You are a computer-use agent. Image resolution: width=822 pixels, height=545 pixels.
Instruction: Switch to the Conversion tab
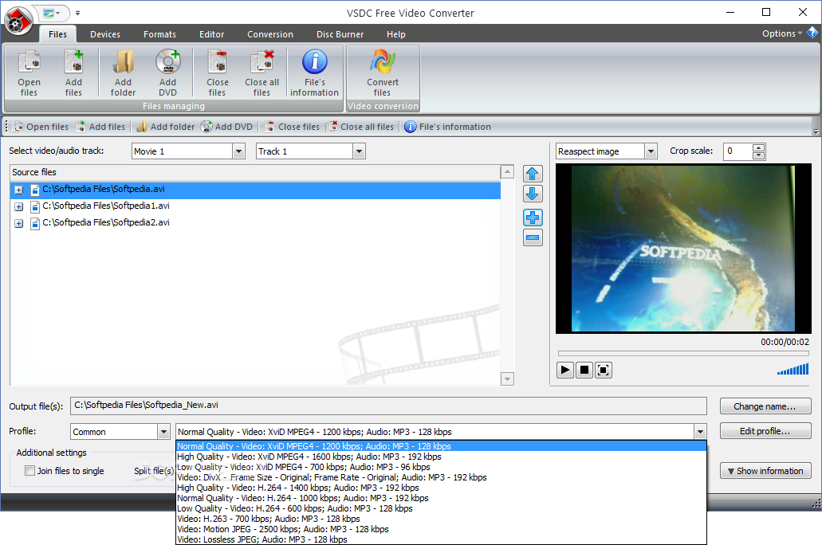(x=270, y=34)
